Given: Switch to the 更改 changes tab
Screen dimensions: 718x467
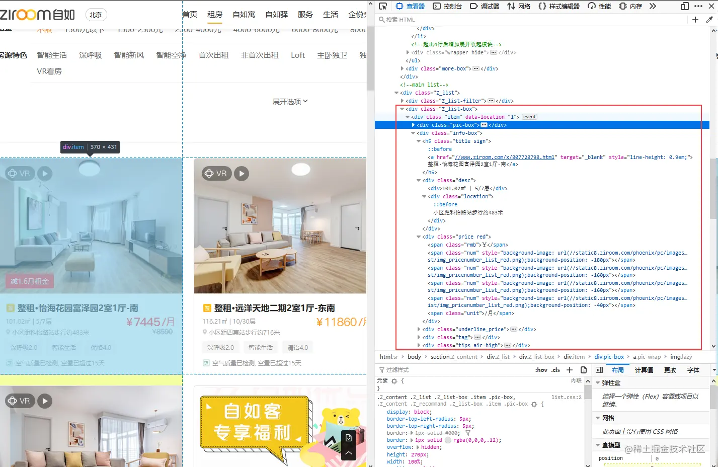Looking at the screenshot, I should [x=670, y=370].
